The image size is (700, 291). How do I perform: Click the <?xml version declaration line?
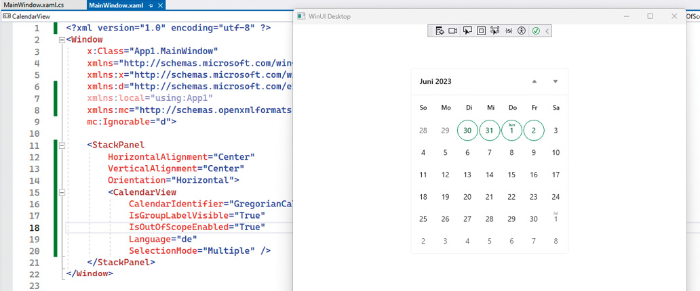click(168, 28)
